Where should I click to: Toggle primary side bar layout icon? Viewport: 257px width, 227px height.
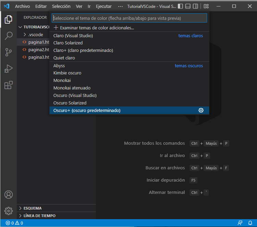180,6
